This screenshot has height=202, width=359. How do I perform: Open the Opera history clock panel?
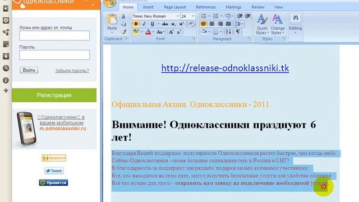[6, 68]
